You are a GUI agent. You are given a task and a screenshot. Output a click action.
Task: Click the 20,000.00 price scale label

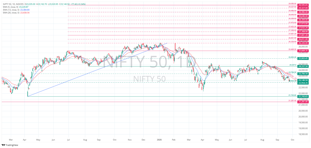point(303,116)
